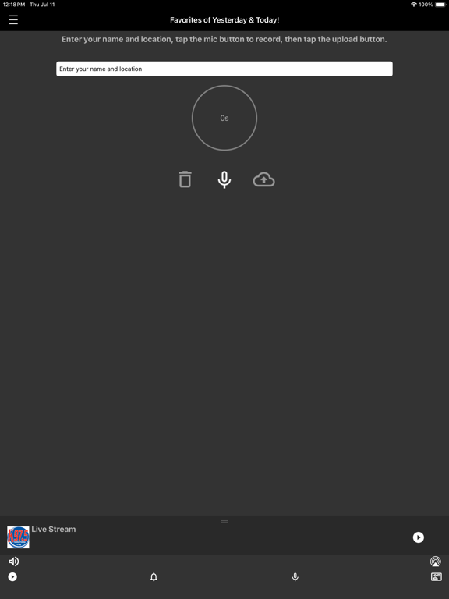
Task: Toggle the volume speaker icon
Action: 14,562
